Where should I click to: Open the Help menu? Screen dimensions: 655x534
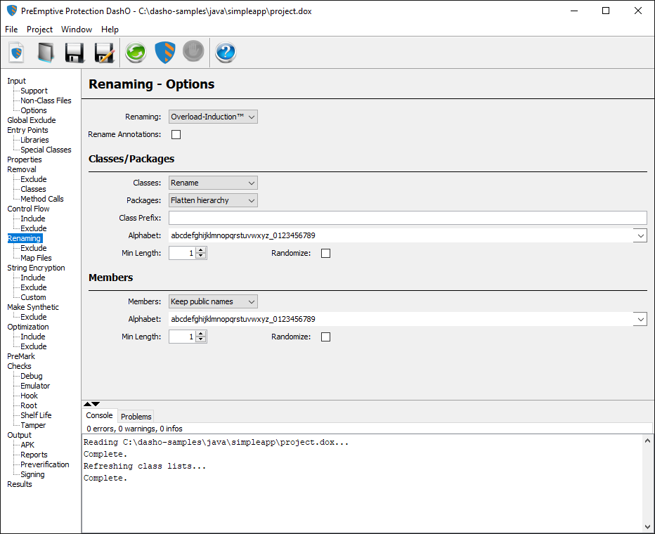click(x=110, y=30)
